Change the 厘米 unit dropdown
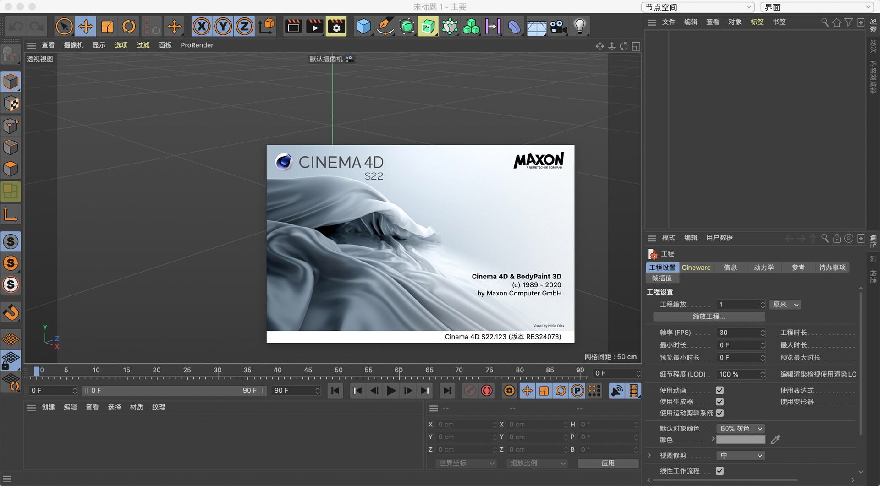Image resolution: width=880 pixels, height=486 pixels. tap(785, 305)
